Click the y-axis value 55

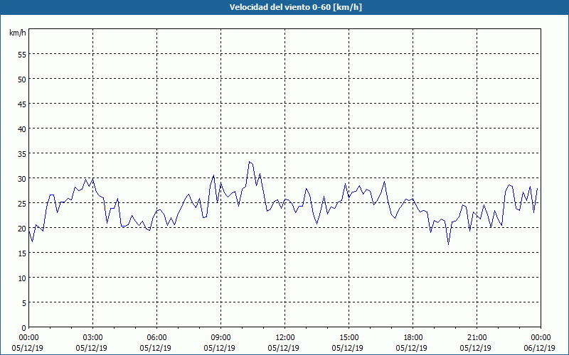tap(22, 55)
